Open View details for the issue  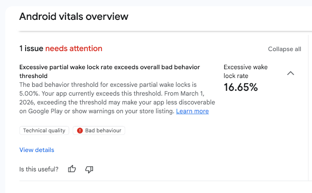click(x=37, y=150)
